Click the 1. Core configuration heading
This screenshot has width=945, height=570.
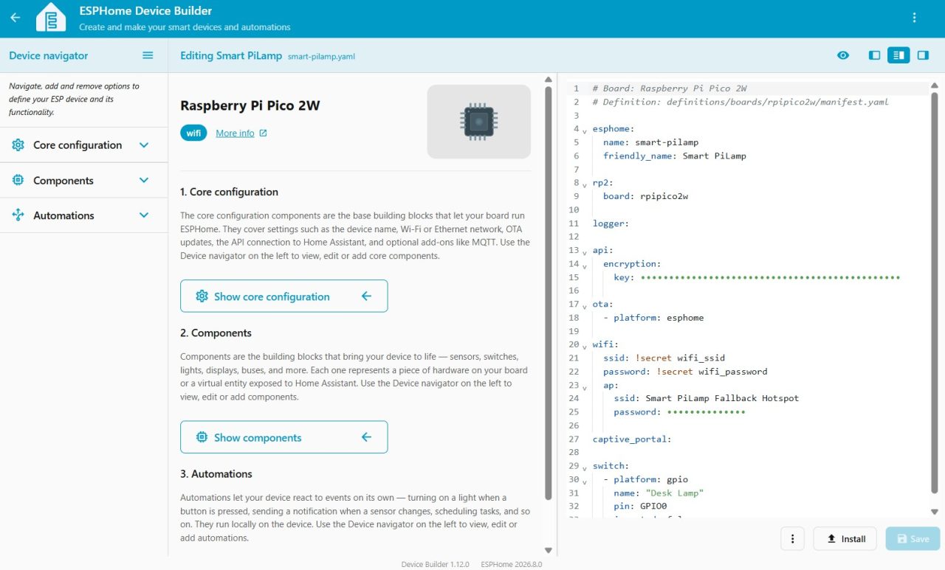229,192
